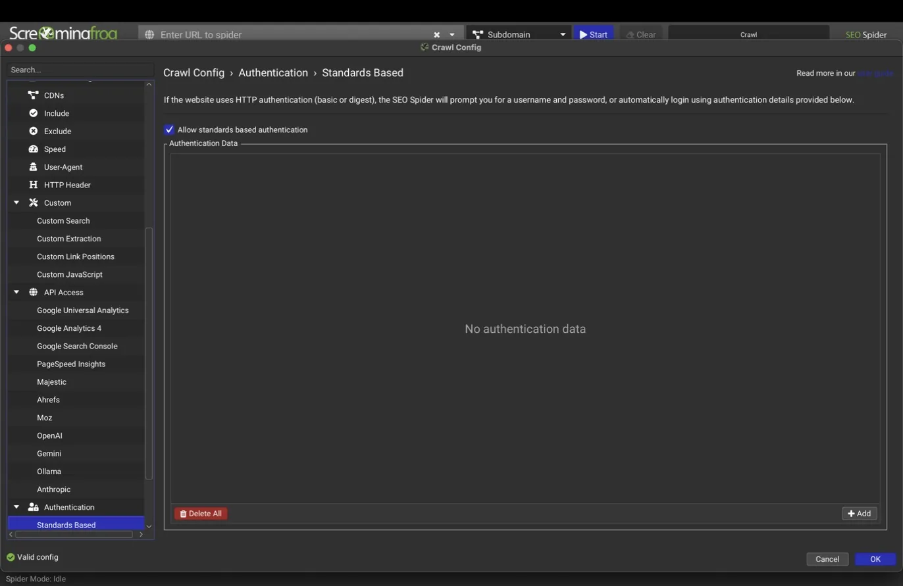The width and height of the screenshot is (903, 586).
Task: Click the Speed gauge icon
Action: click(33, 149)
